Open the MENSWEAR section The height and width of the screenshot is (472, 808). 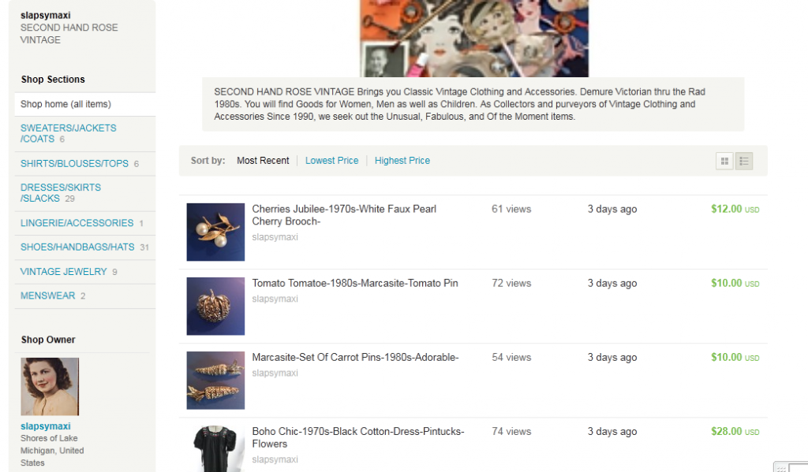point(47,296)
